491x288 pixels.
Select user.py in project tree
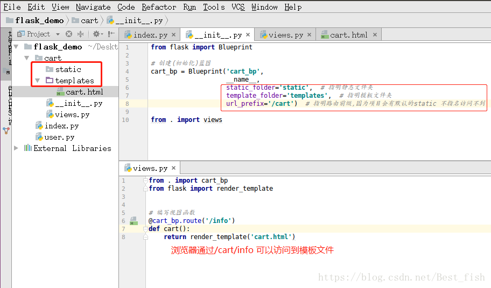[60, 137]
